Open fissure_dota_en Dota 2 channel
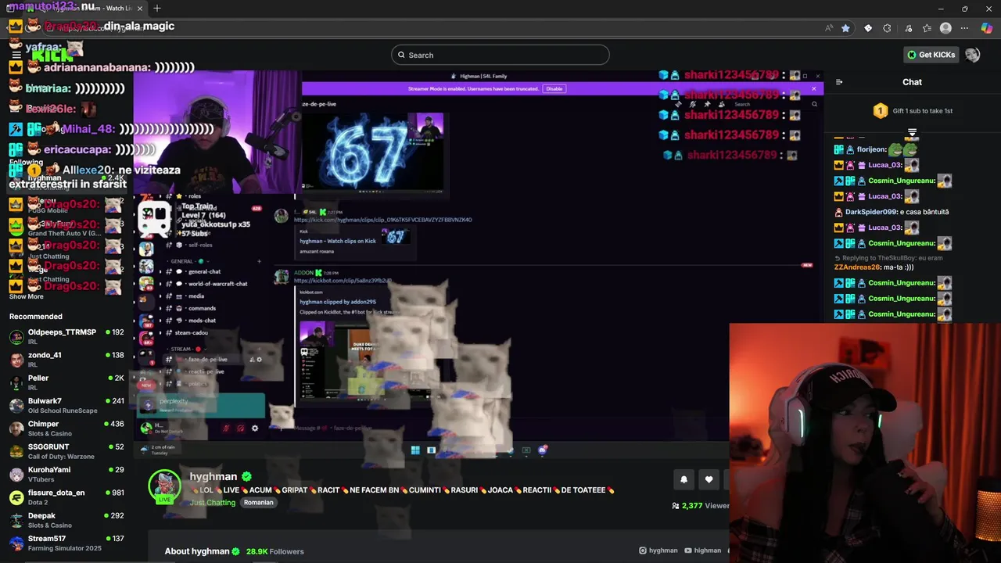The height and width of the screenshot is (563, 1001). point(66,497)
